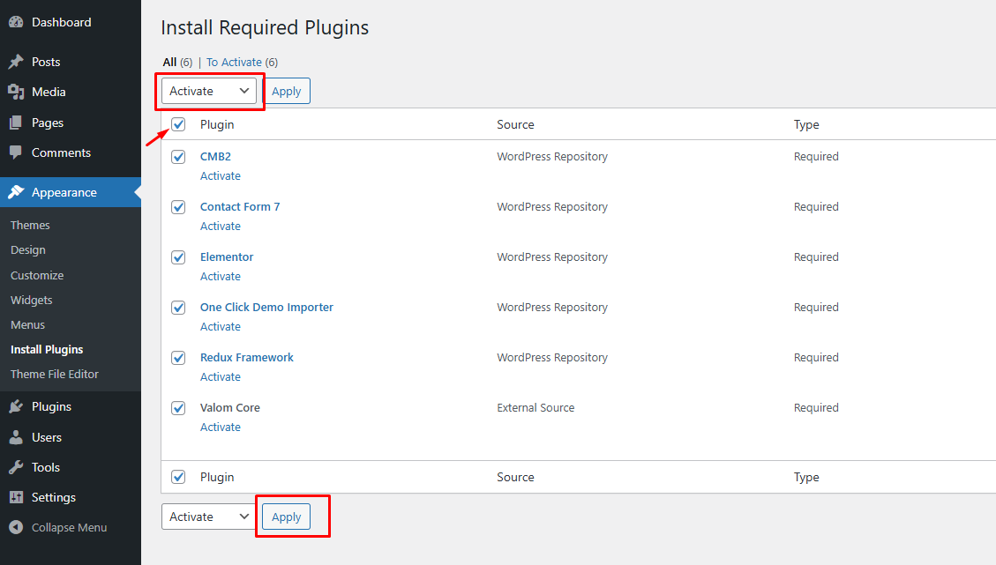Open Plugins using the plug icon
The image size is (996, 565).
[16, 406]
